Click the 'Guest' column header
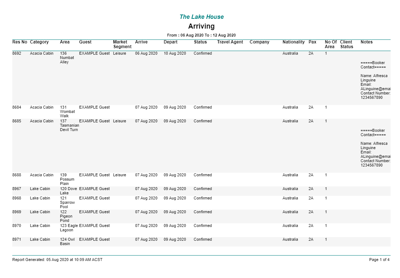 pos(85,42)
